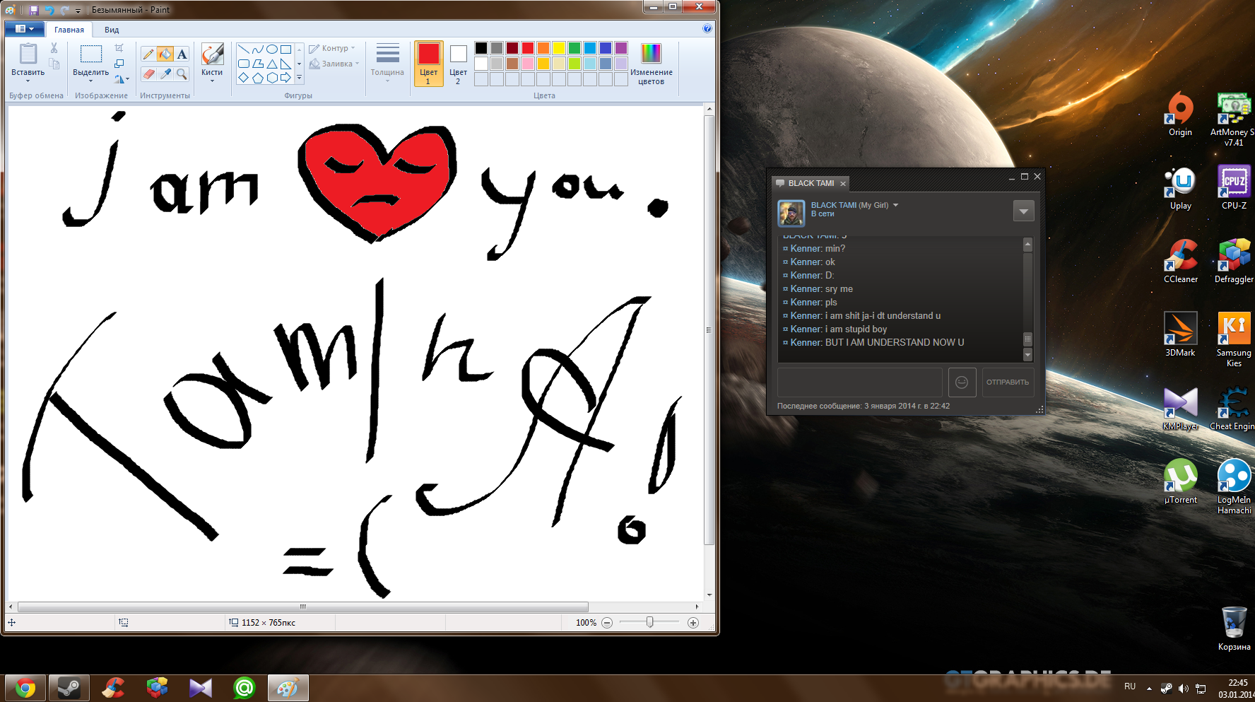Click the Steam chat scroll down arrow
The width and height of the screenshot is (1255, 702).
1027,354
